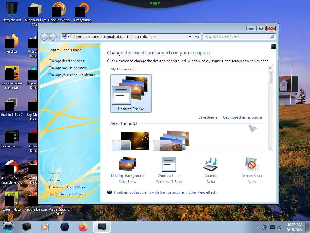Click the address bar refresh button
Image resolution: width=310 pixels, height=233 pixels.
tap(197, 37)
